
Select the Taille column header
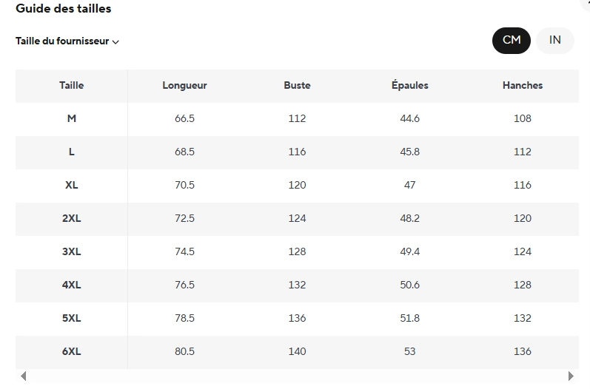coord(72,85)
